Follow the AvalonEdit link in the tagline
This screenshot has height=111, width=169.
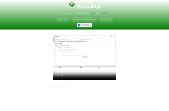coord(103,13)
